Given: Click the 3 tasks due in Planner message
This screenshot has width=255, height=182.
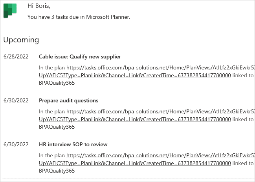Looking at the screenshot, I should point(79,17).
